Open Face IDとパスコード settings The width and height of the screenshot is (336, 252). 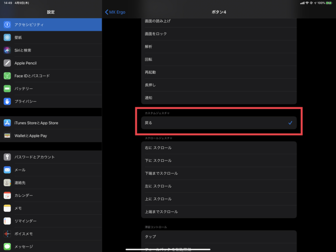coord(51,76)
